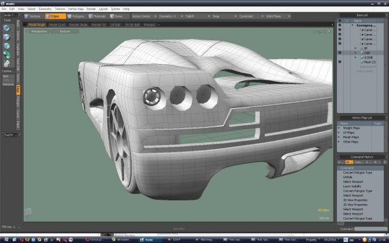Expand the Weight Maps entry

(x=339, y=128)
